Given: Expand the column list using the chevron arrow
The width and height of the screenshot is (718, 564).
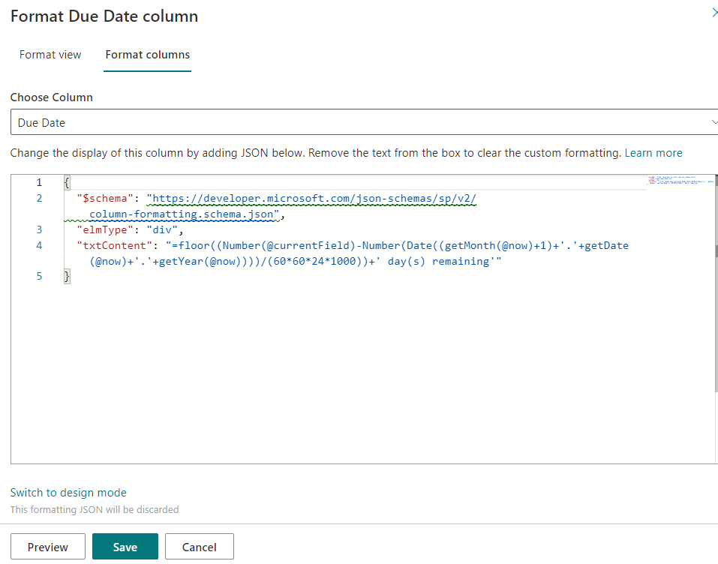Looking at the screenshot, I should pos(713,122).
